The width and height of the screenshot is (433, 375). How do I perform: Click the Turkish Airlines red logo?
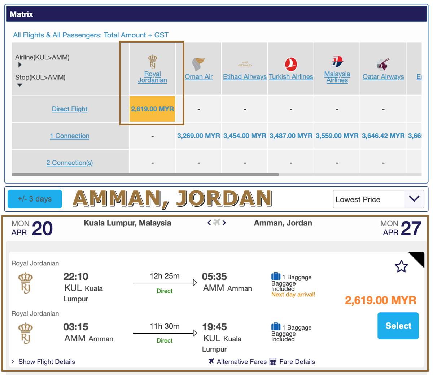(291, 65)
